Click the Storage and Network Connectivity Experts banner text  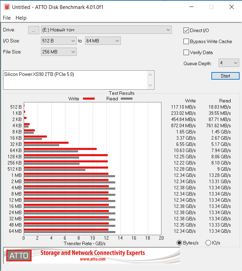pos(93,253)
